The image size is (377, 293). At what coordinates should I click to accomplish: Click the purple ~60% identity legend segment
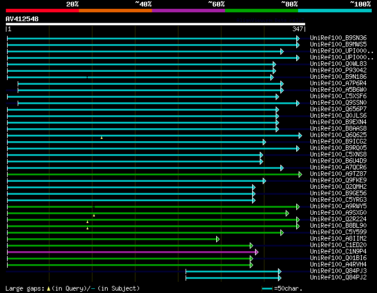[188, 11]
